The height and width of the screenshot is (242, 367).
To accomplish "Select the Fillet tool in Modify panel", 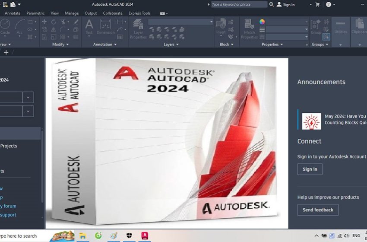I will click(x=63, y=29).
